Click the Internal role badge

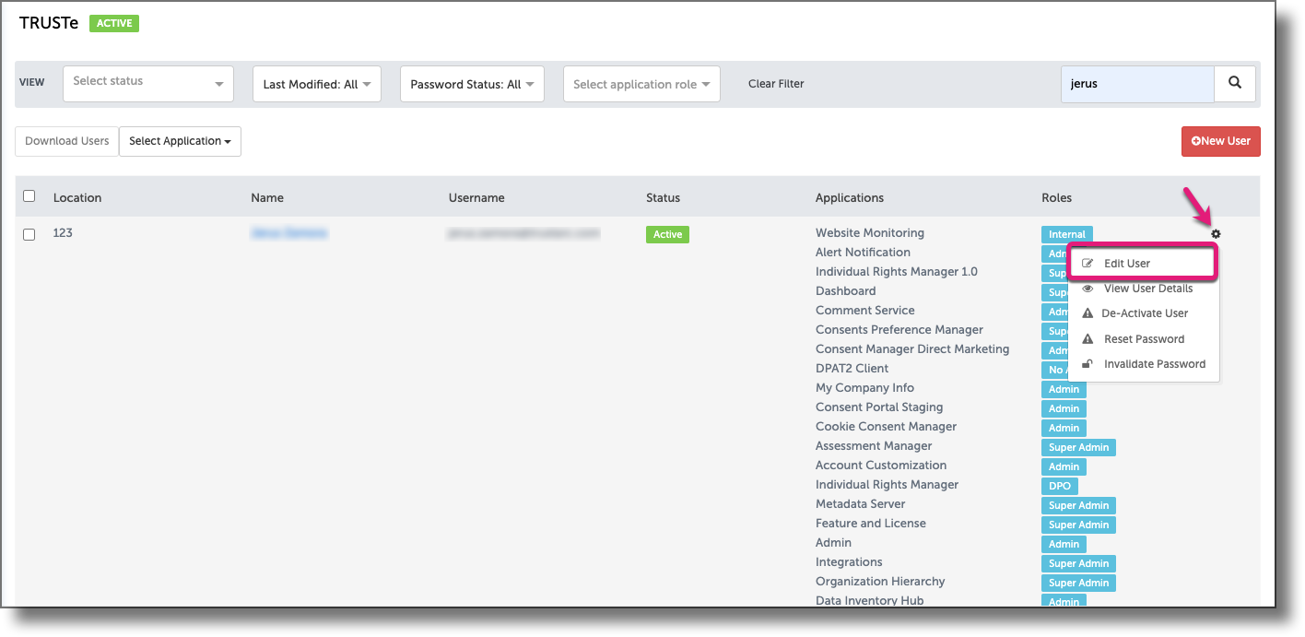(1067, 234)
